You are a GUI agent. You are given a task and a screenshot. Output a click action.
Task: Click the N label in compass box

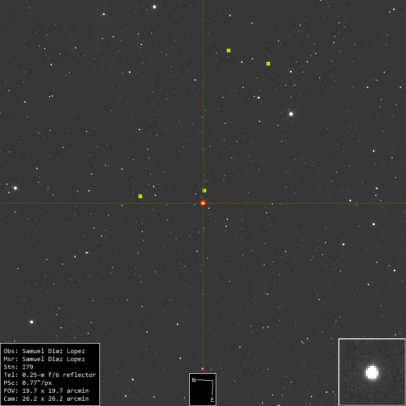point(193,380)
